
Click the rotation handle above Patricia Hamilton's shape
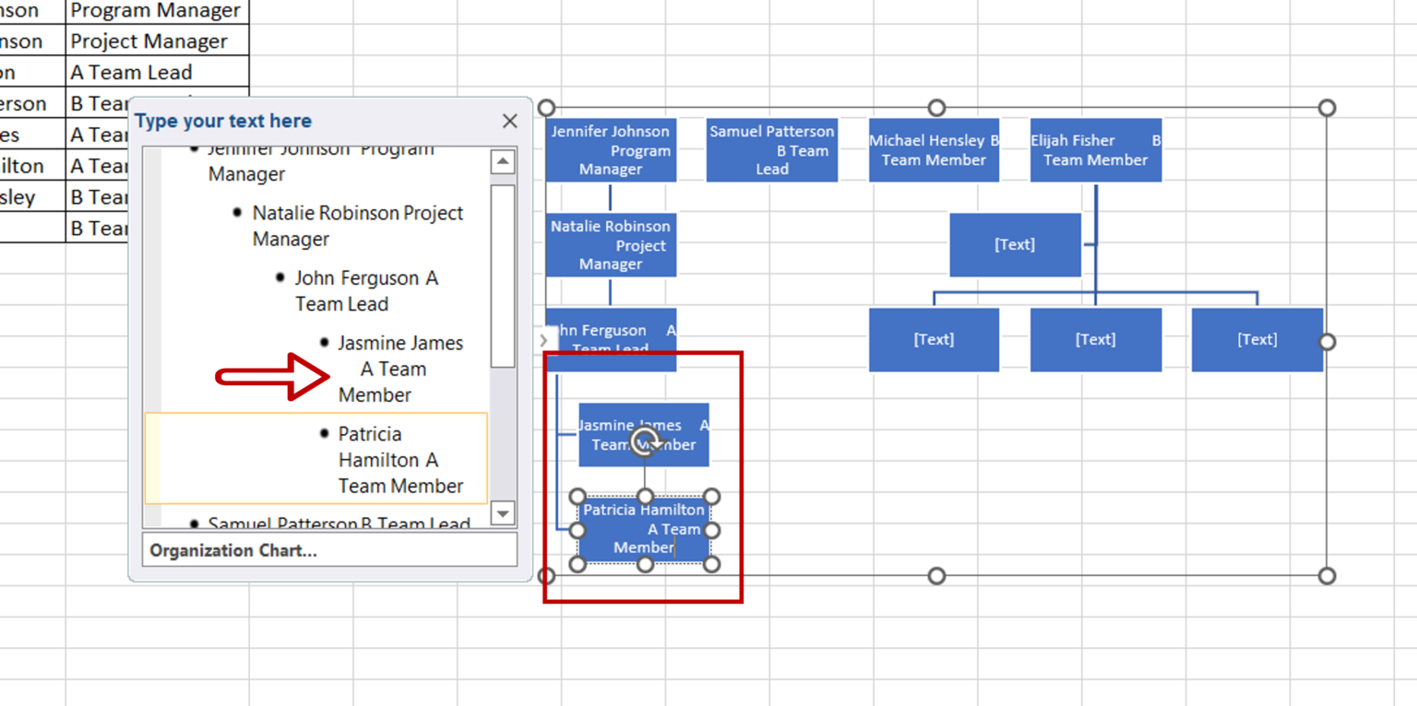point(644,443)
